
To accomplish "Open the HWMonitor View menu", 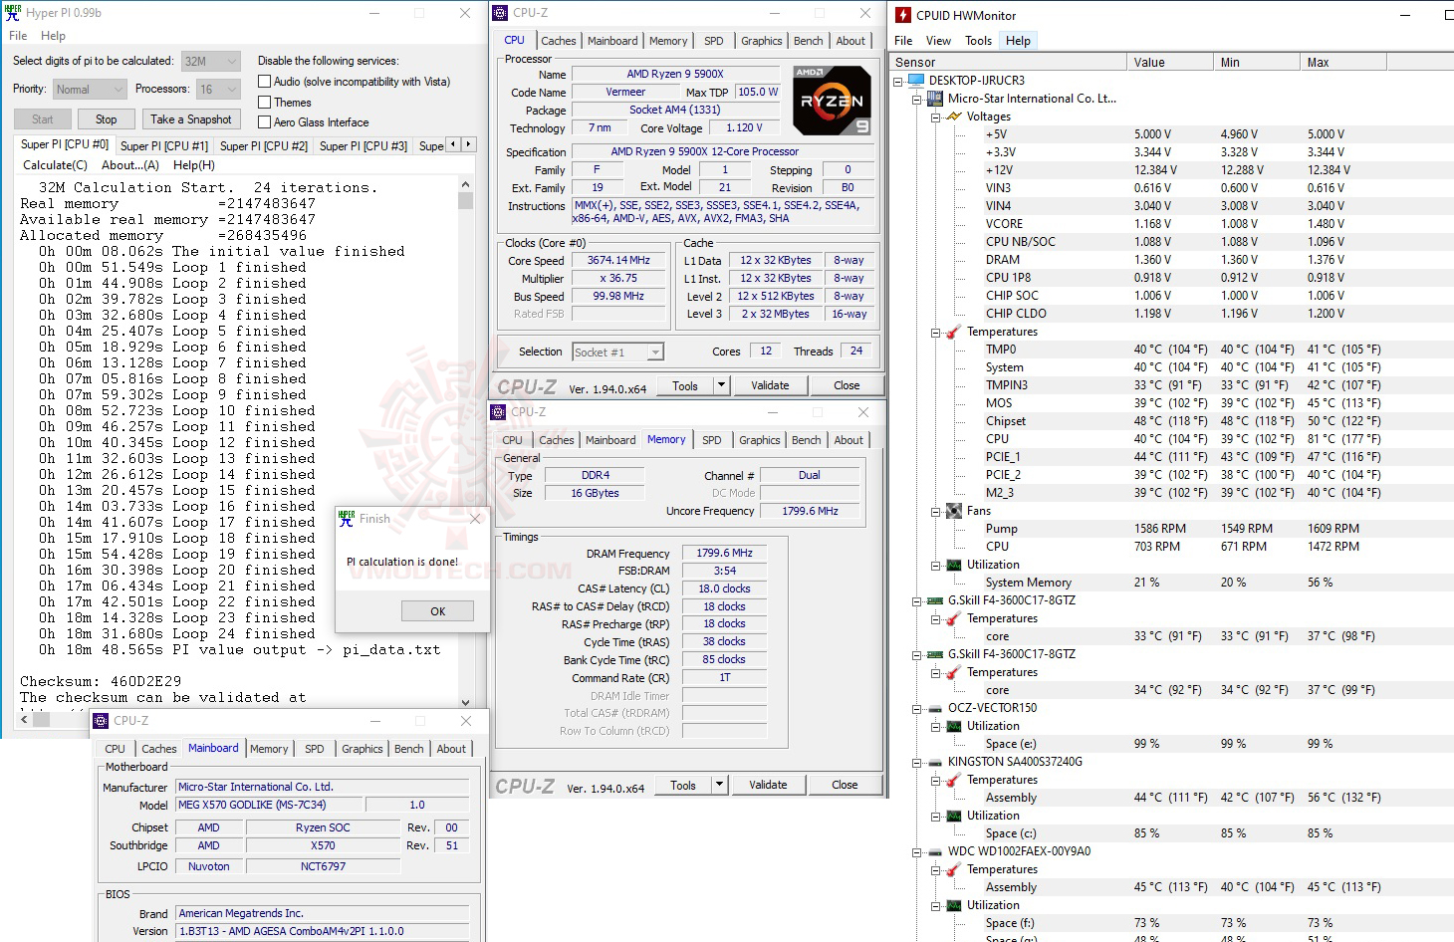I will [x=938, y=41].
